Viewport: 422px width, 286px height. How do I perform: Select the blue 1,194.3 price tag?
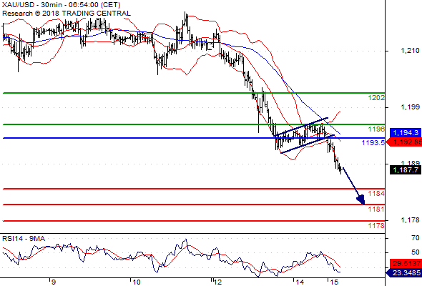[406, 133]
